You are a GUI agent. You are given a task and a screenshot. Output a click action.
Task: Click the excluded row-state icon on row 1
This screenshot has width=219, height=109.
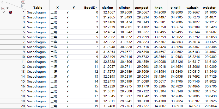(x=10, y=12)
